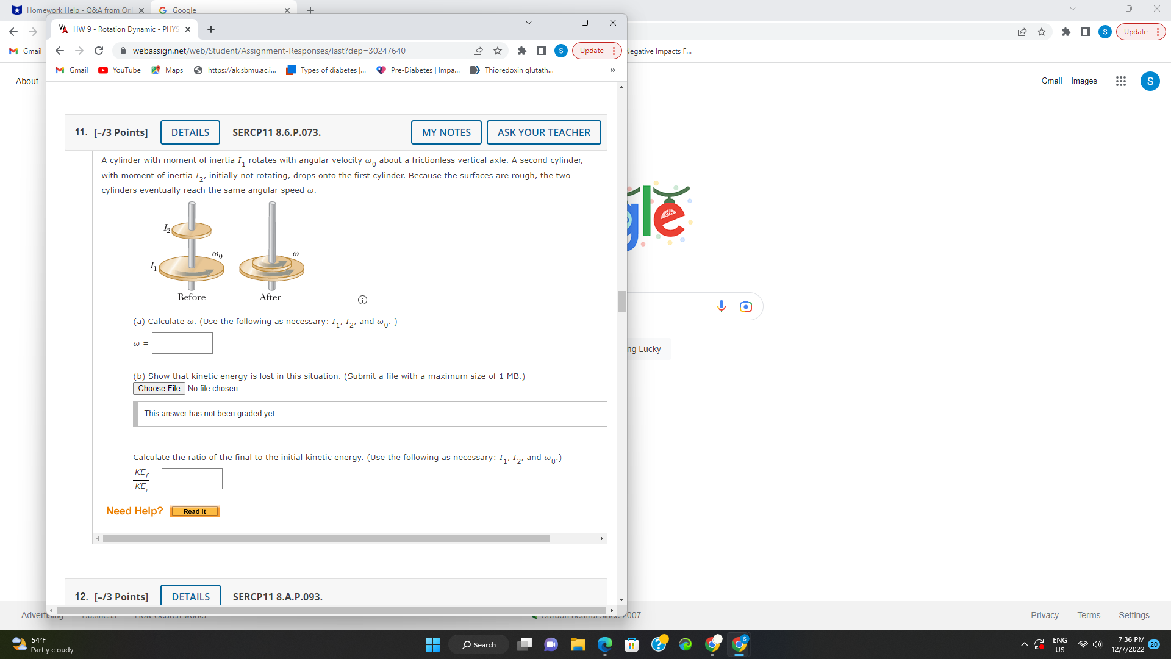This screenshot has height=659, width=1171.
Task: Toggle the browser side panel icon
Action: 541,51
